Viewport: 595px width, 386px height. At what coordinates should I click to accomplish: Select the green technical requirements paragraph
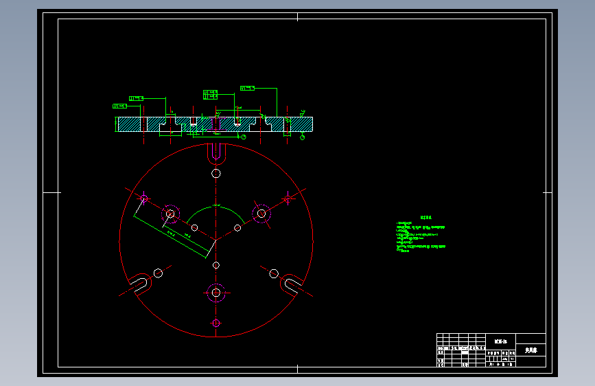[x=421, y=237]
